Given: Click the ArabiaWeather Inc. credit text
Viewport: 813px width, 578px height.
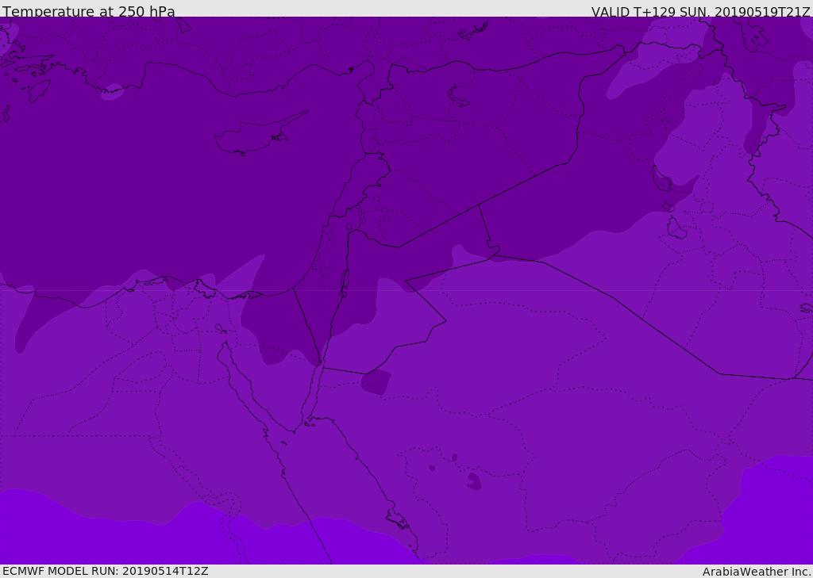Looking at the screenshot, I should (x=756, y=572).
